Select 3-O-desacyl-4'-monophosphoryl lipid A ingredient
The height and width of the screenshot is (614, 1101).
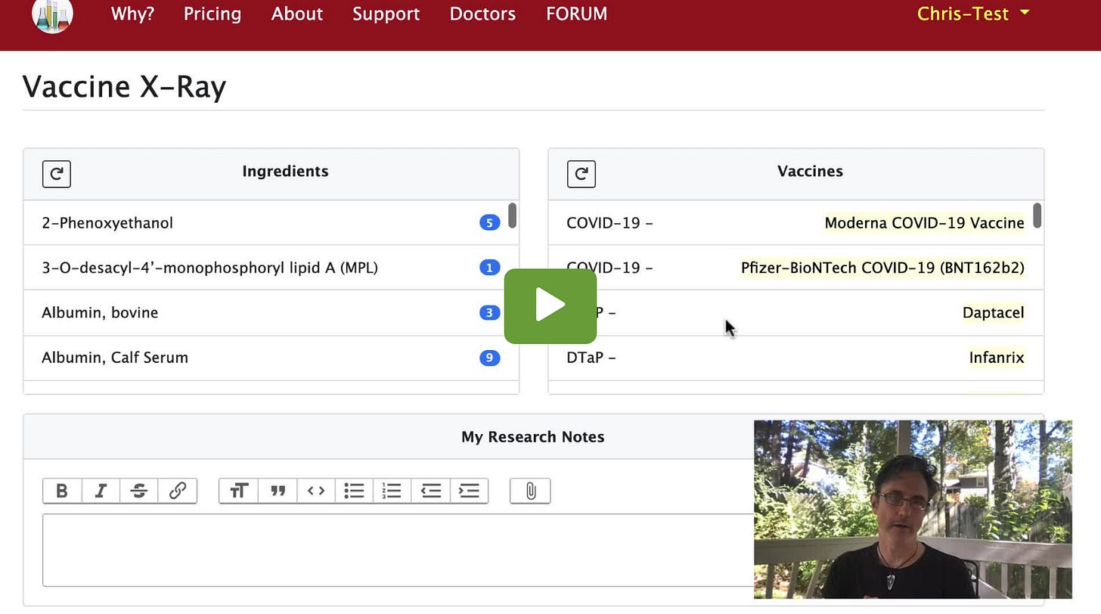point(271,268)
